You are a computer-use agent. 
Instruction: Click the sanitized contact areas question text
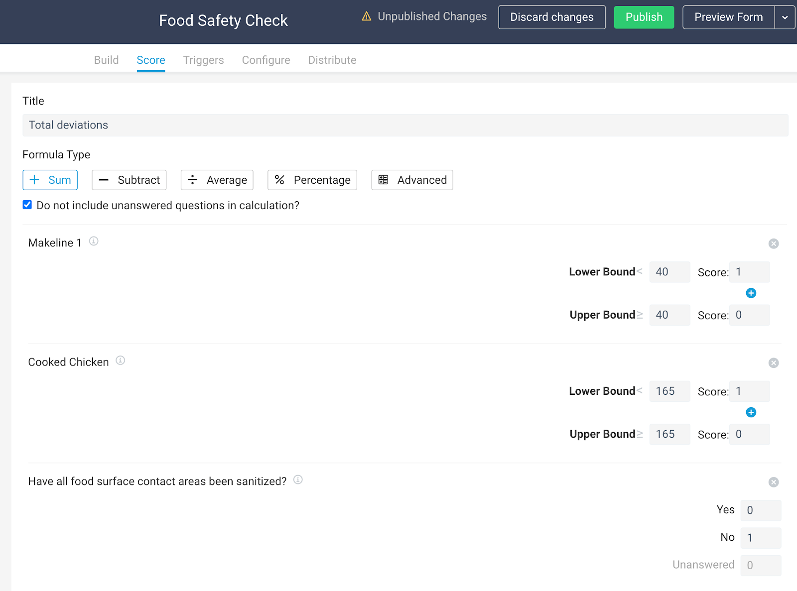tap(157, 481)
